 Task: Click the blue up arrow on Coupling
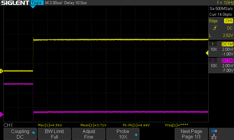(33, 132)
